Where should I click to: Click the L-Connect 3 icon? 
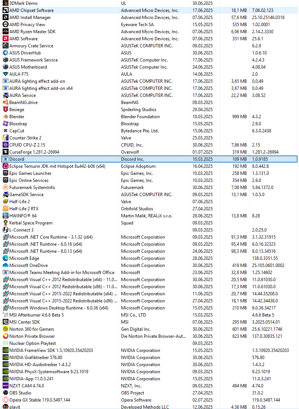tap(6, 230)
